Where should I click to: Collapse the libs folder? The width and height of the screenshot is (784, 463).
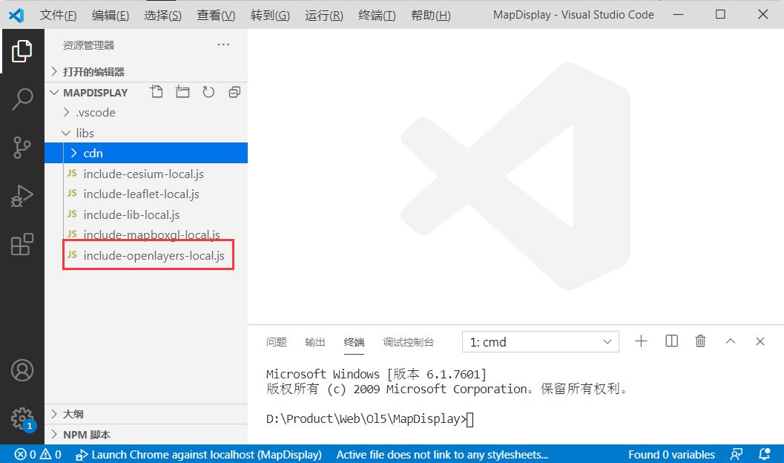(x=146, y=133)
